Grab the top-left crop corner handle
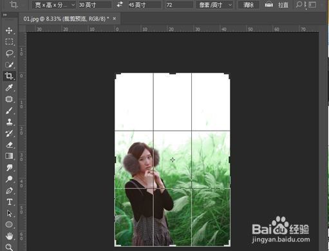The width and height of the screenshot is (329, 251). tap(118, 76)
